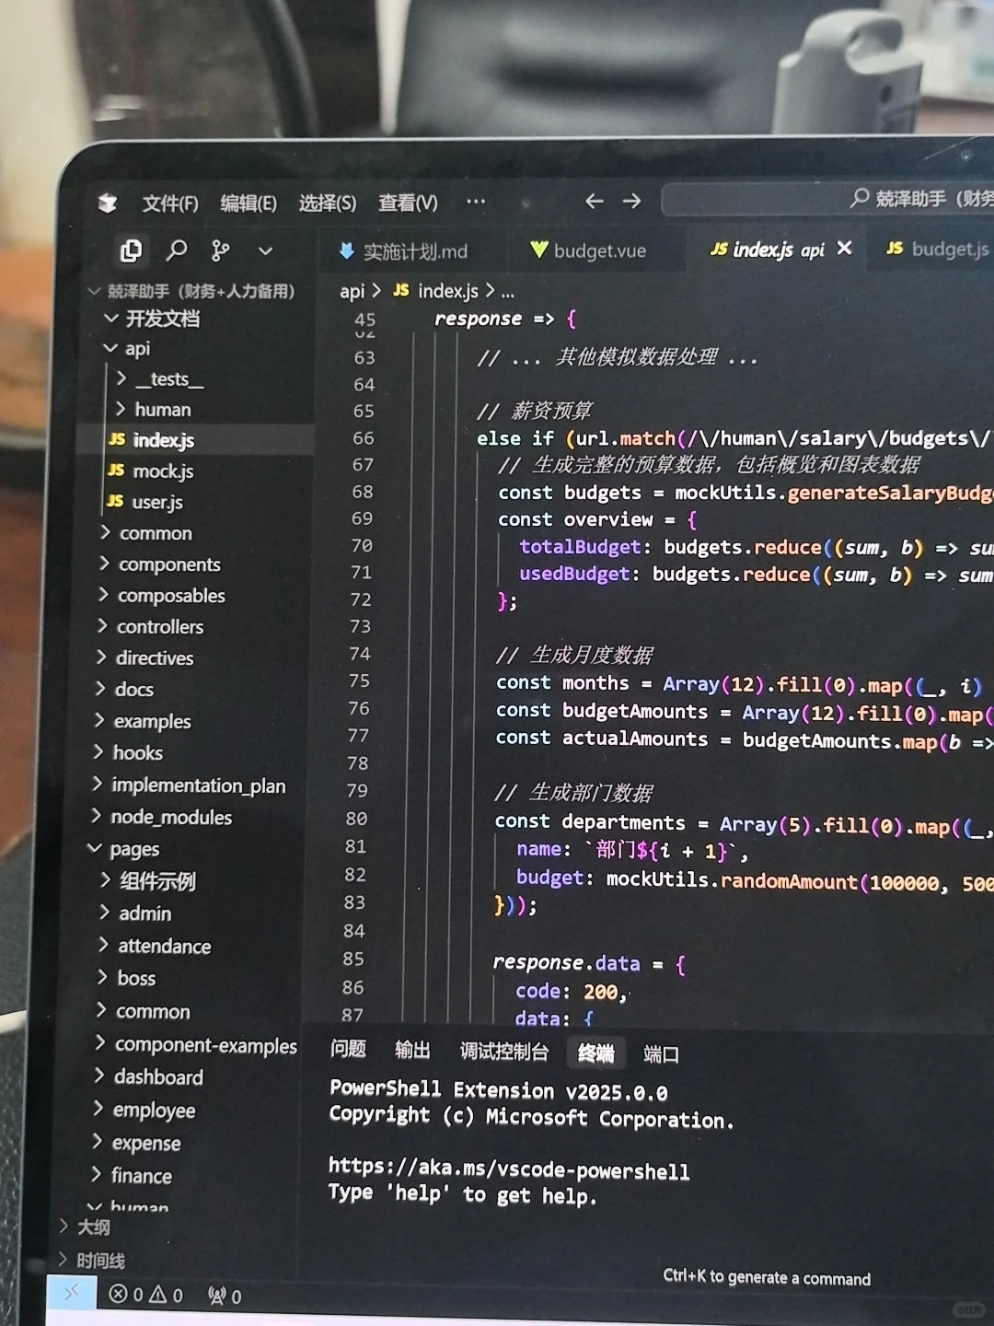Go forward with the right arrow

coord(631,201)
